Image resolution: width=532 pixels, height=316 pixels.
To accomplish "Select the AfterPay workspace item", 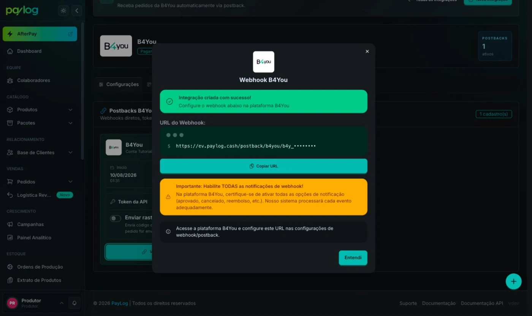I will (x=40, y=34).
